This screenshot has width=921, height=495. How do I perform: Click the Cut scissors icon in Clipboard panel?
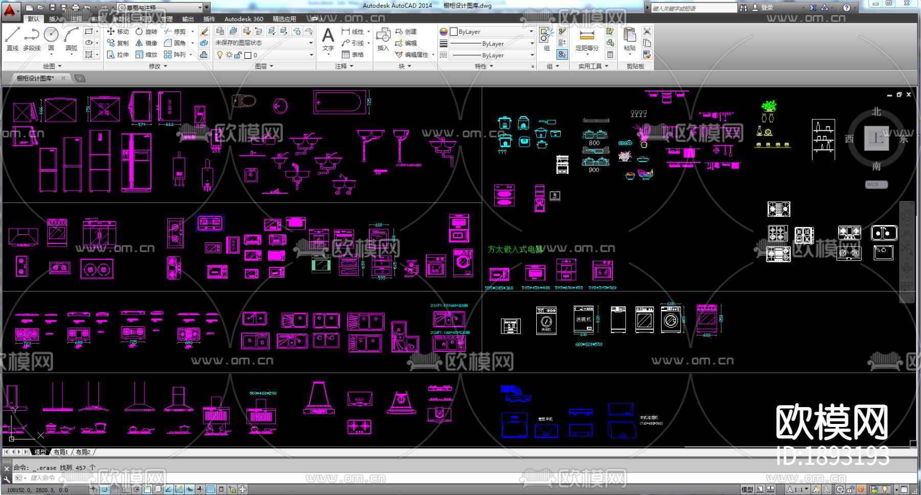click(x=647, y=32)
